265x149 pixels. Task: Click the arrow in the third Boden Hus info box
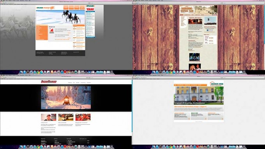click(222, 119)
